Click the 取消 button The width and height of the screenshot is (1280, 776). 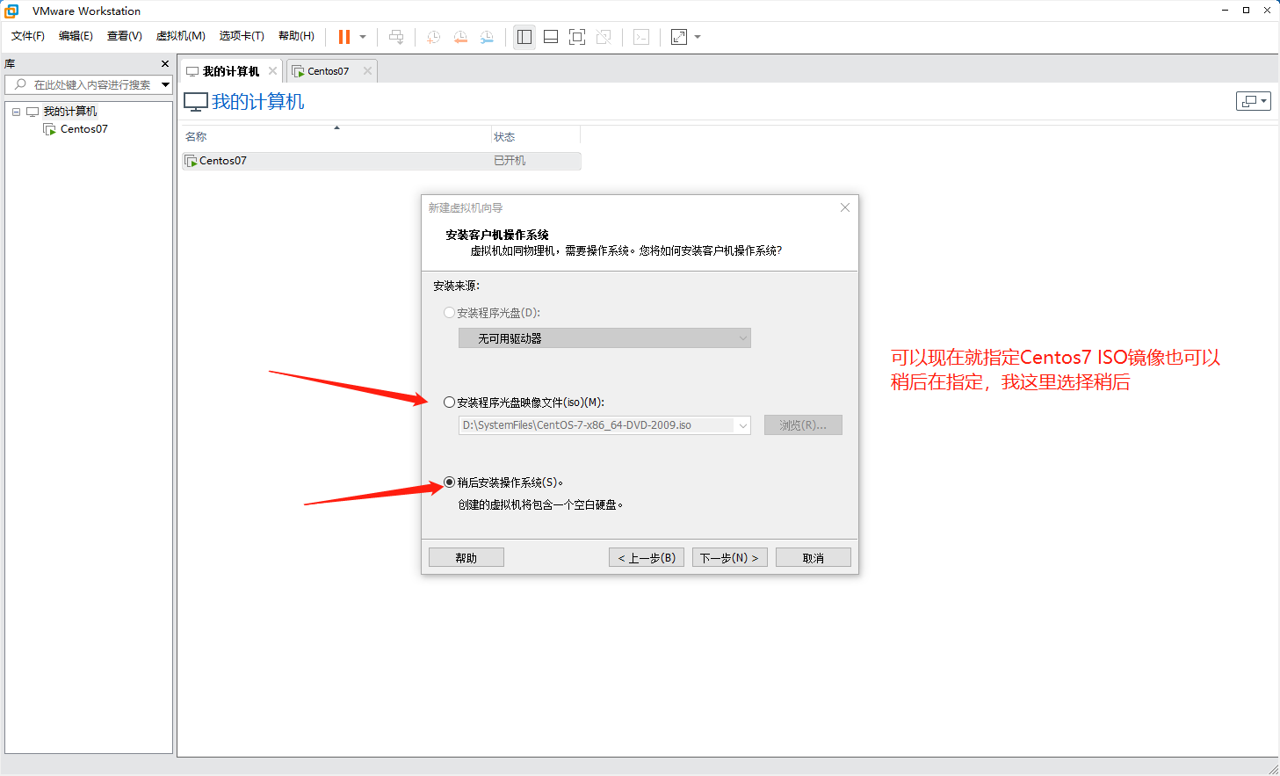click(x=814, y=558)
